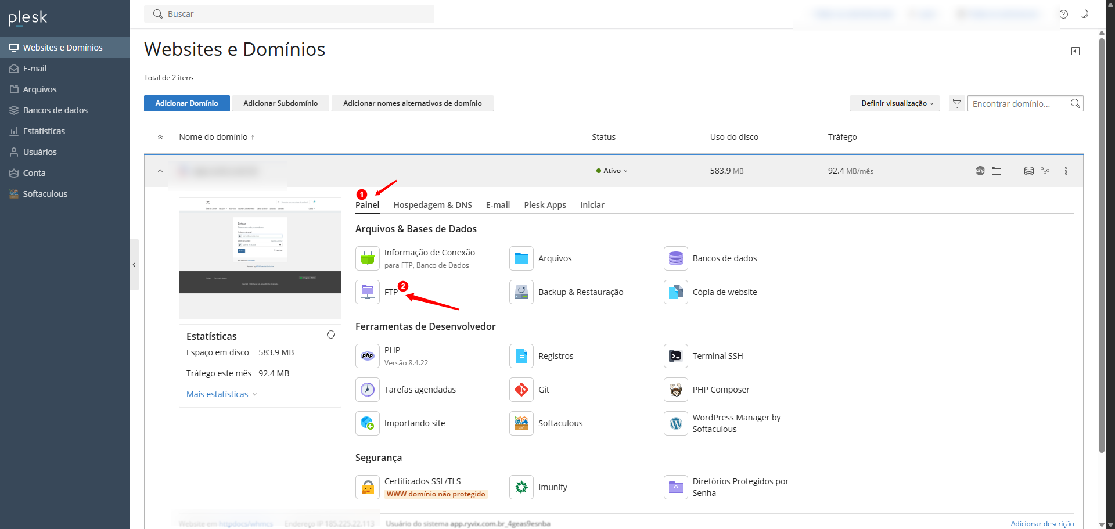Open the PHP Composer icon
The width and height of the screenshot is (1115, 529).
pyautogui.click(x=676, y=390)
